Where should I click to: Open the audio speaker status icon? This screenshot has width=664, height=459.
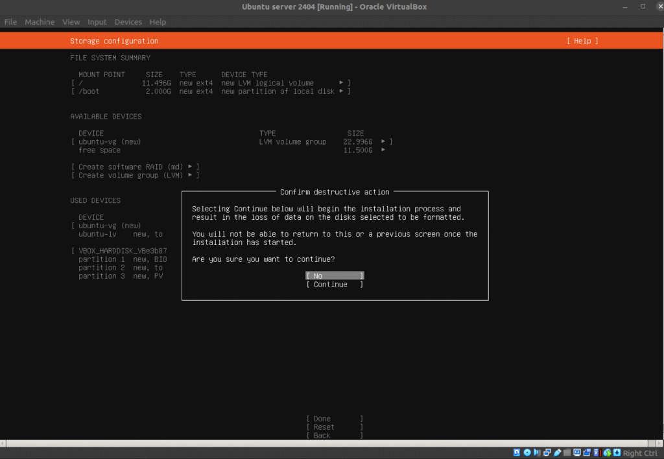click(x=538, y=453)
